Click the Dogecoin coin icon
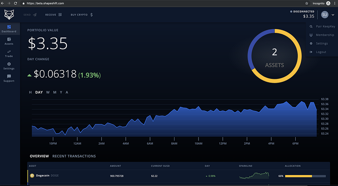 [x=33, y=175]
